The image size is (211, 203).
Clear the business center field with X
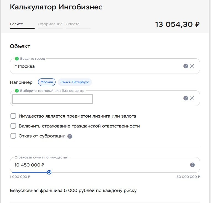coord(192,98)
